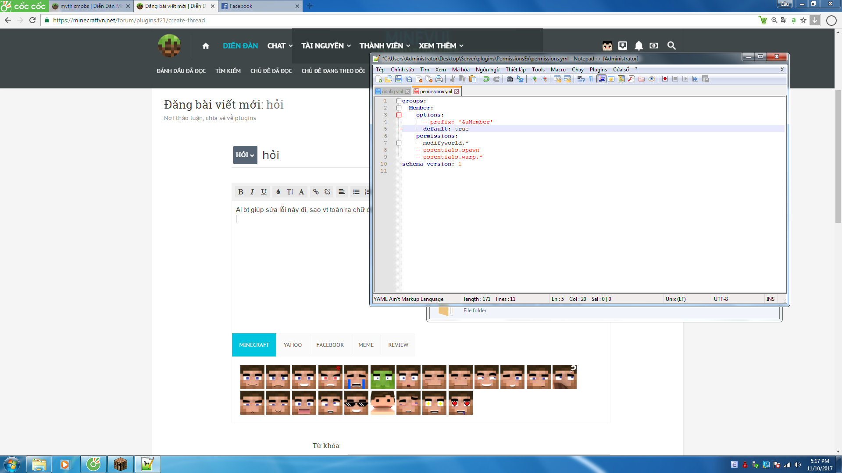Insert the green zombie face emoticon
Viewport: 842px width, 473px height.
tap(382, 377)
